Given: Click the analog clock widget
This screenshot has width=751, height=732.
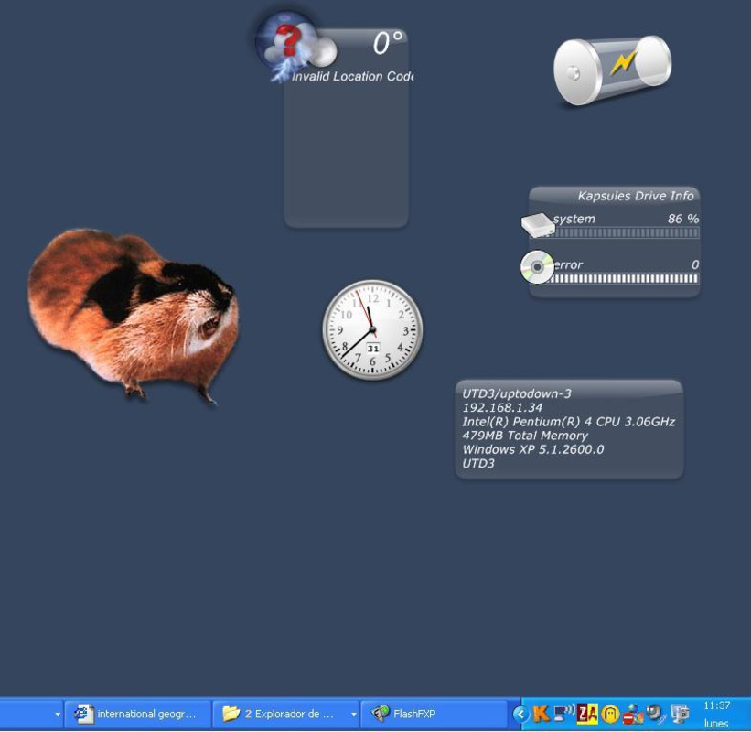Looking at the screenshot, I should tap(372, 329).
